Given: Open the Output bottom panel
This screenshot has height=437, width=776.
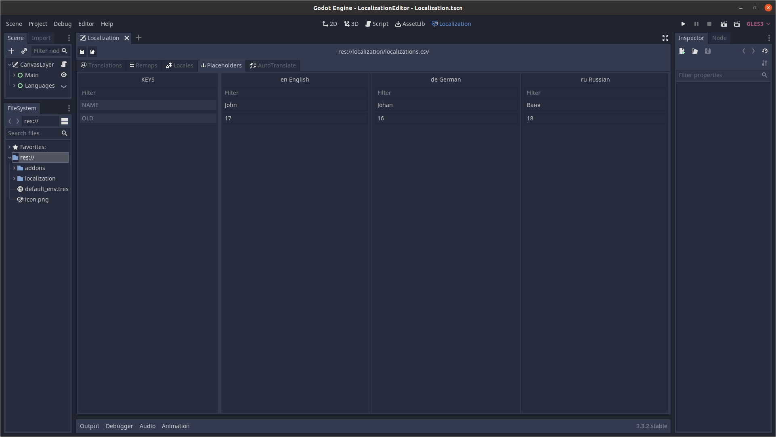Looking at the screenshot, I should click(90, 426).
